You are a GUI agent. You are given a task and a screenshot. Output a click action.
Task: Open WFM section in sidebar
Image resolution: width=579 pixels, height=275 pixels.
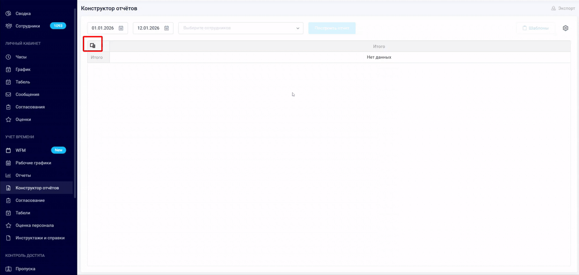tap(21, 150)
